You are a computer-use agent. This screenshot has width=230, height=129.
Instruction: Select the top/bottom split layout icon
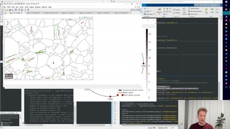(137, 10)
